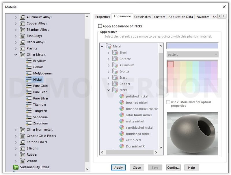Open the Custom tab
The image size is (231, 175).
click(160, 17)
